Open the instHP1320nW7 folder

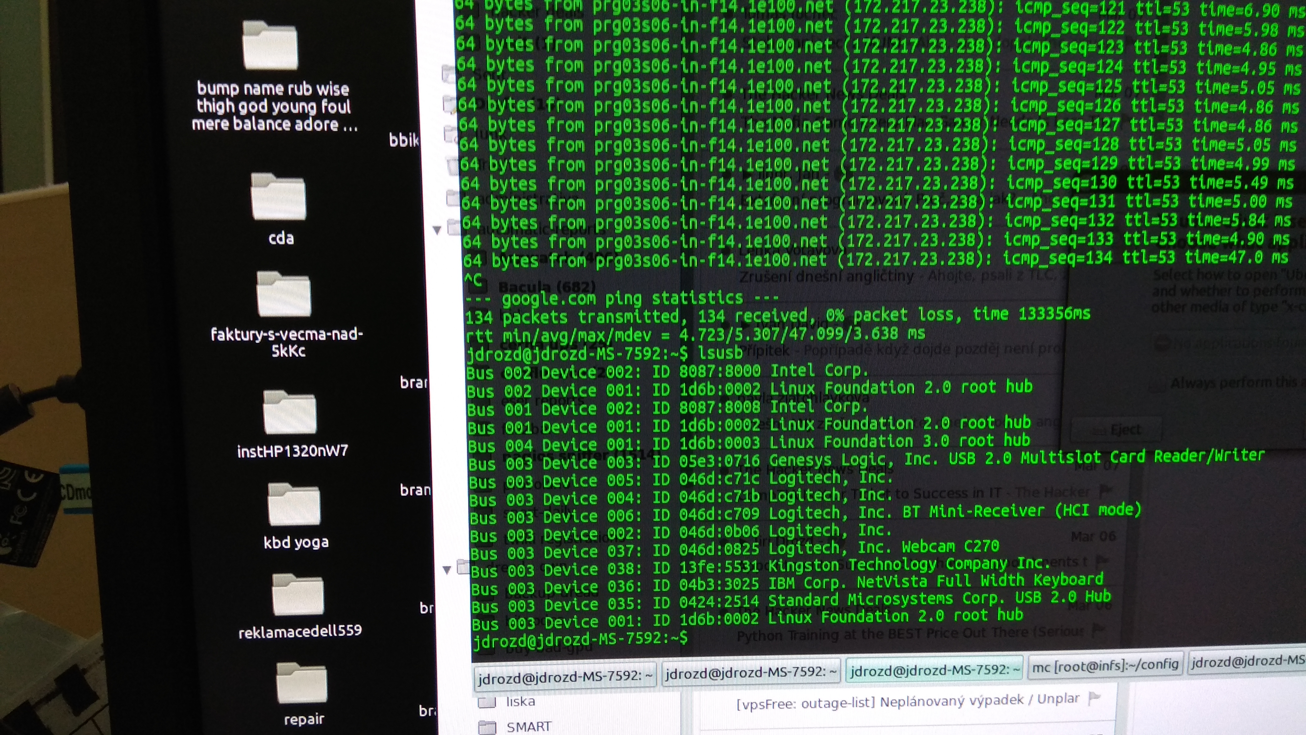(x=289, y=413)
